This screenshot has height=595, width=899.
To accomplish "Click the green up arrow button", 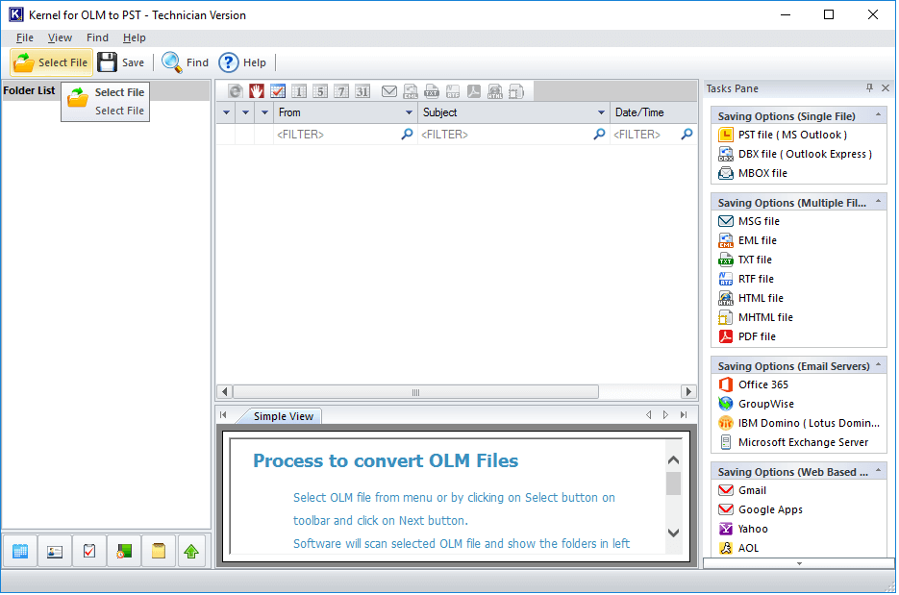I will [191, 551].
